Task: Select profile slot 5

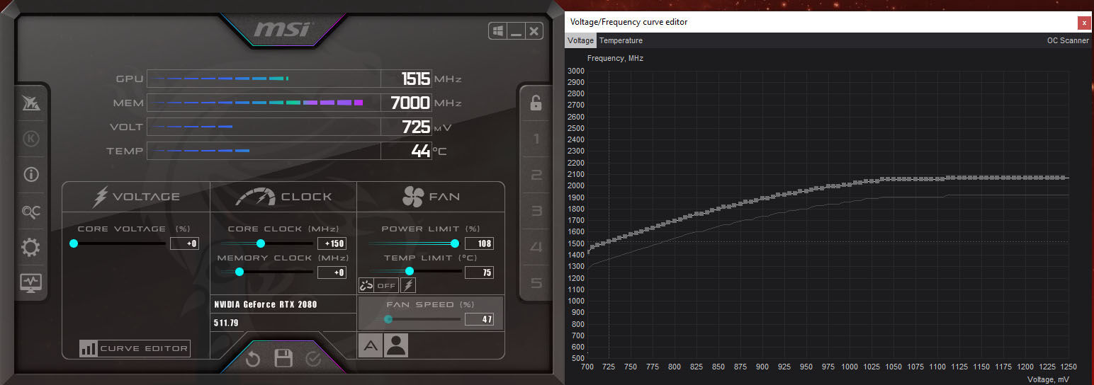Action: click(x=536, y=283)
